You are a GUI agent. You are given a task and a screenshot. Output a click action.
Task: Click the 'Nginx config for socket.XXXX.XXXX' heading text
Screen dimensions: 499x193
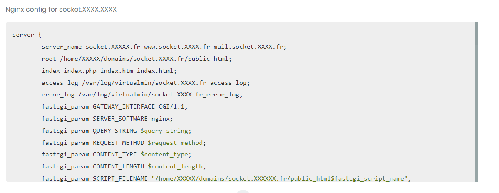[61, 9]
